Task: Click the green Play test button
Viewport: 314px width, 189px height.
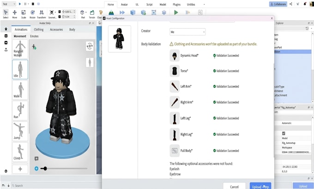Action: point(176,12)
